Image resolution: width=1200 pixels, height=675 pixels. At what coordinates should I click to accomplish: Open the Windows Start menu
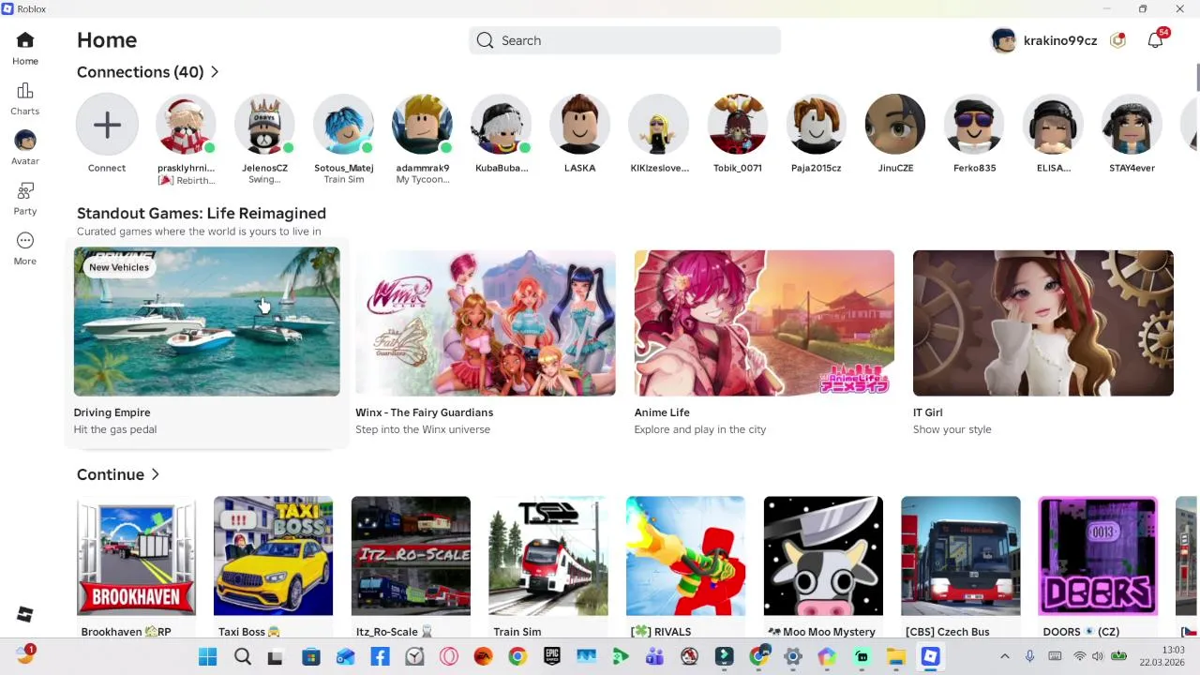(207, 657)
